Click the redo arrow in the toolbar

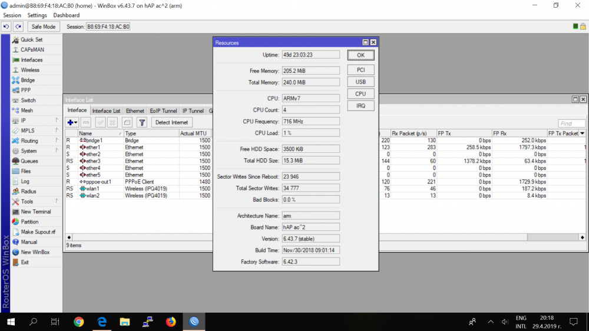pyautogui.click(x=18, y=26)
